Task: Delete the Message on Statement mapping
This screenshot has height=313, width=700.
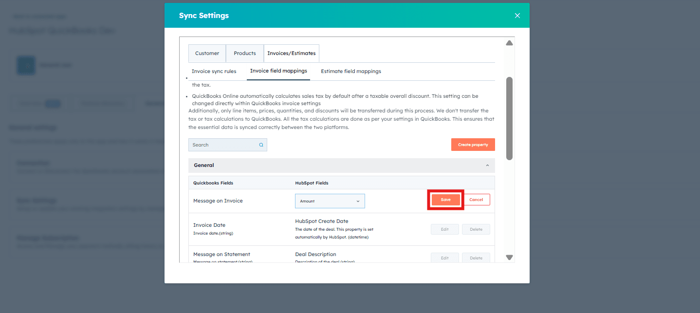Action: [476, 258]
